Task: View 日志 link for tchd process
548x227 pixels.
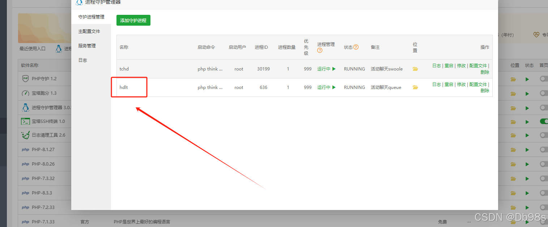Action: pos(437,66)
